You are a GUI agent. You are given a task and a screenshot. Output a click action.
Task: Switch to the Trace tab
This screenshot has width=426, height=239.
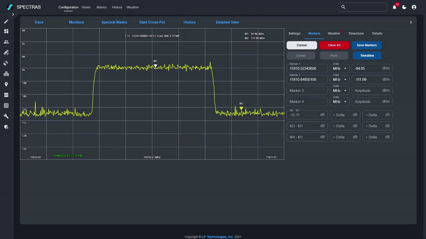pos(39,22)
